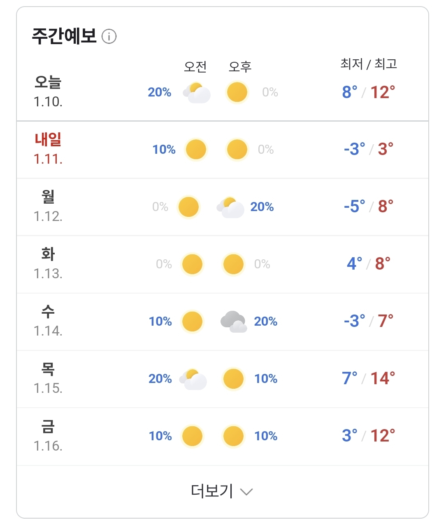Viewport: 432px width, 519px height.
Task: Click Wednesday 1.14 afternoon cloudy icon
Action: point(234,322)
